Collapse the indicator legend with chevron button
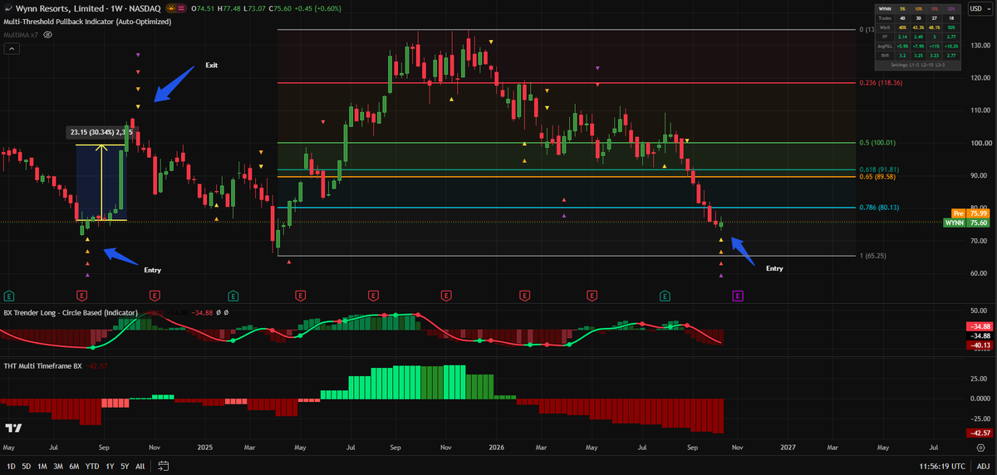 click(x=12, y=49)
